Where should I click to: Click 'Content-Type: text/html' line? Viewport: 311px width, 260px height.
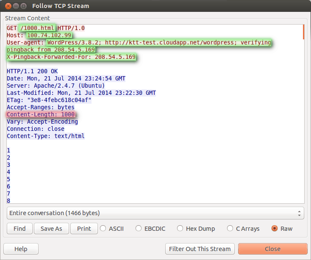[x=46, y=136]
